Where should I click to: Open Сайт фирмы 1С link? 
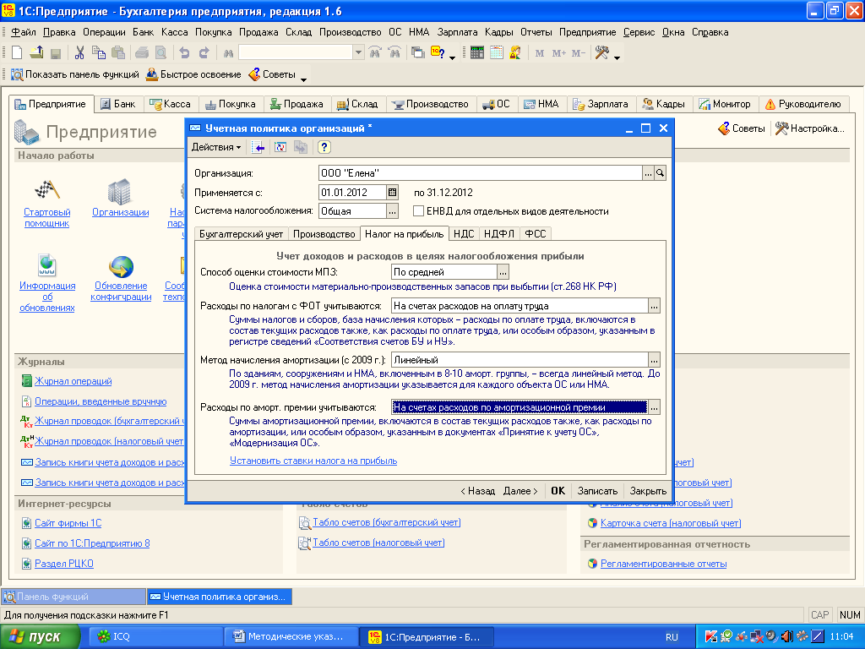pos(68,523)
